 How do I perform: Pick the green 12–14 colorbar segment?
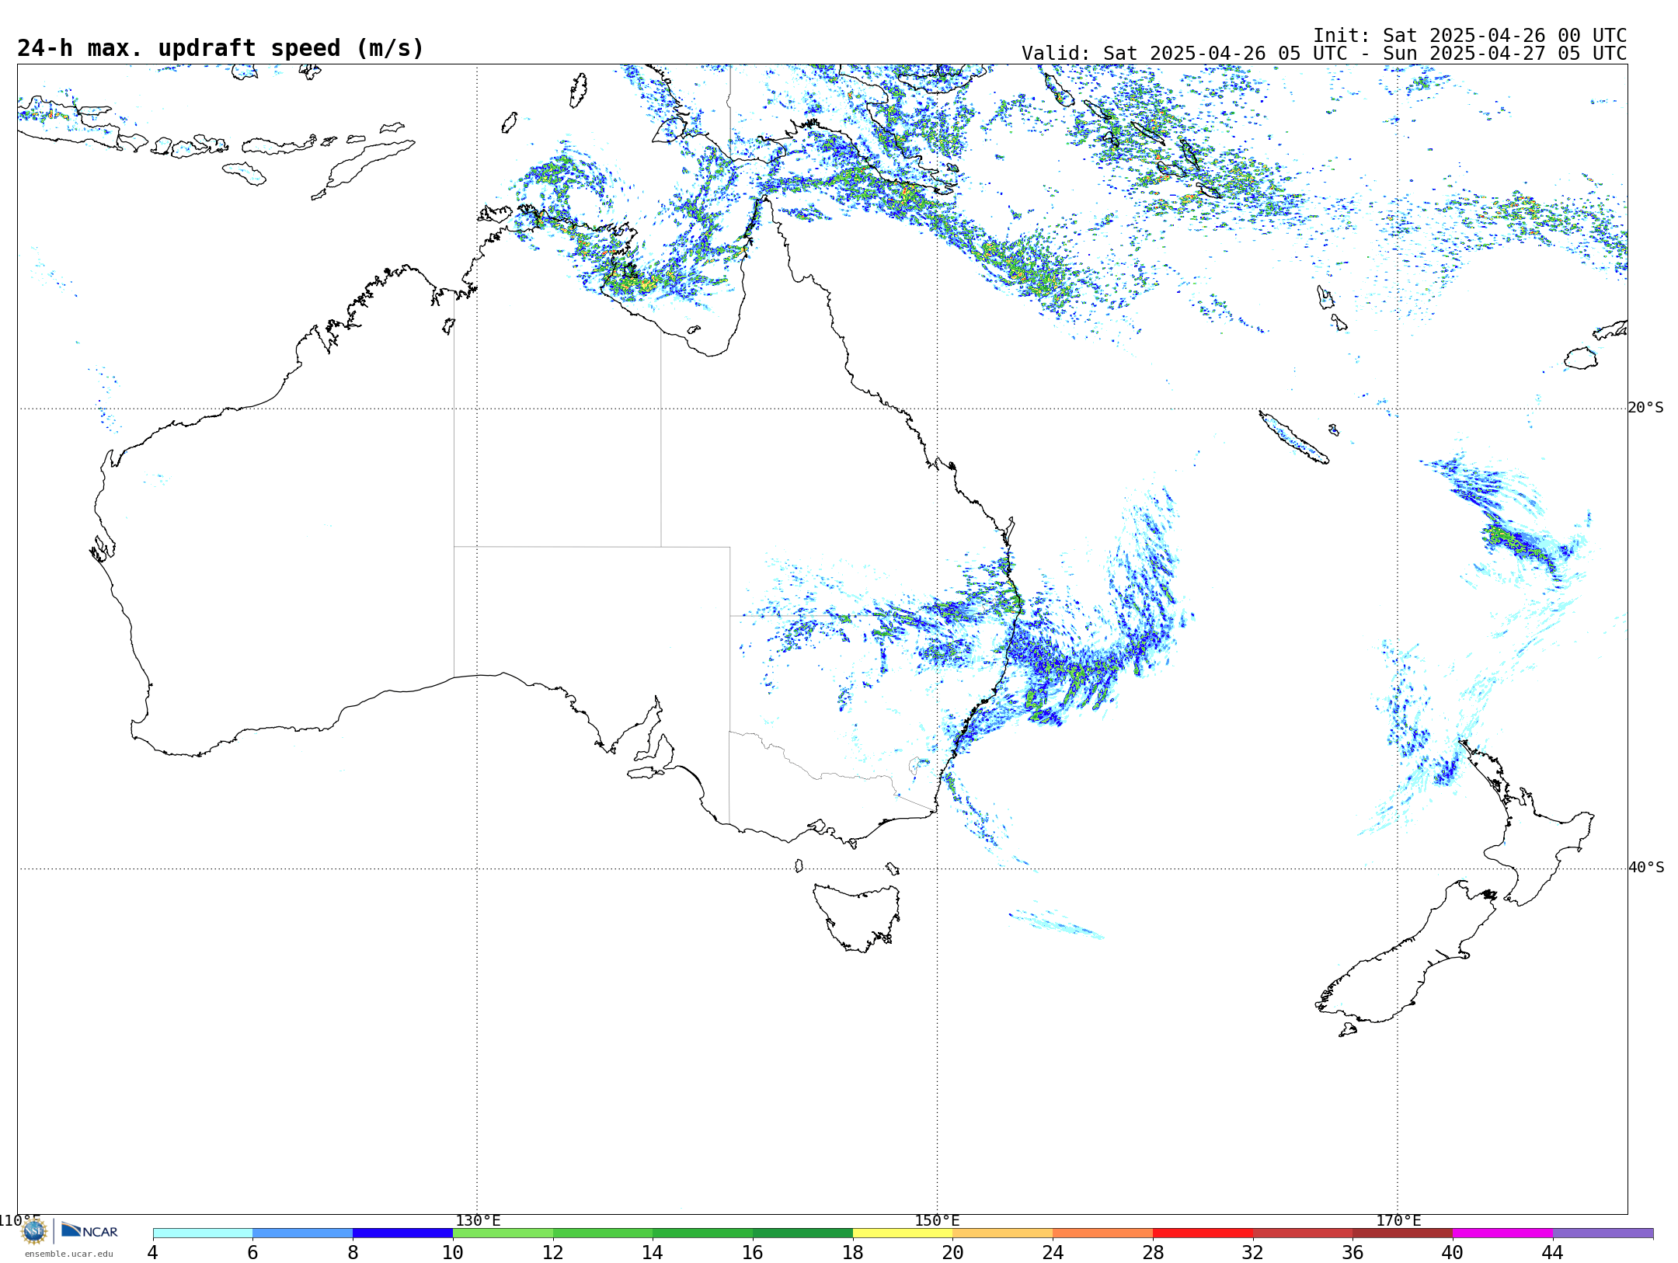coord(603,1233)
